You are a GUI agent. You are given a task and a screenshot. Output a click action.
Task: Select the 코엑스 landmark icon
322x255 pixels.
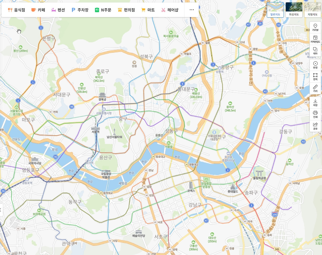[191, 185]
